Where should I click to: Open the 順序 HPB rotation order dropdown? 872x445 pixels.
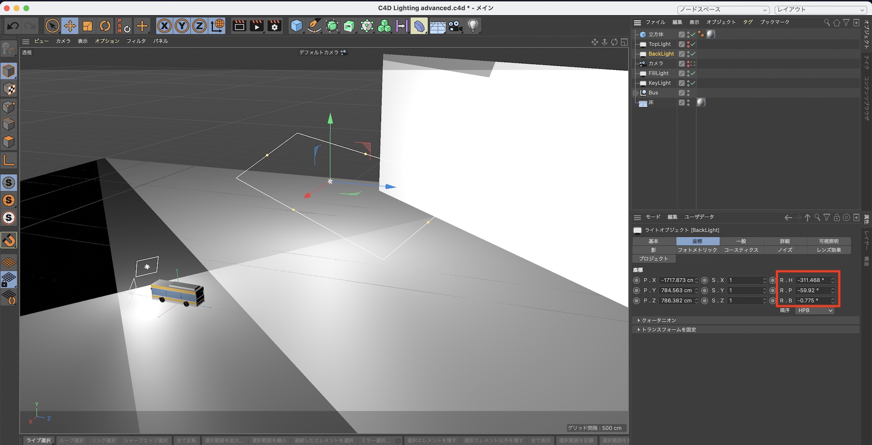tap(815, 310)
